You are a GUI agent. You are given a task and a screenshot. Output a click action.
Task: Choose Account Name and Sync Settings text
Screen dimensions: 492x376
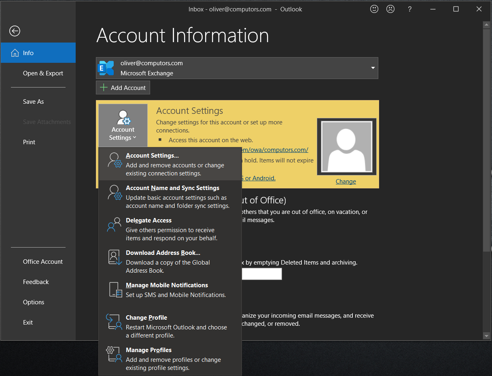point(172,188)
